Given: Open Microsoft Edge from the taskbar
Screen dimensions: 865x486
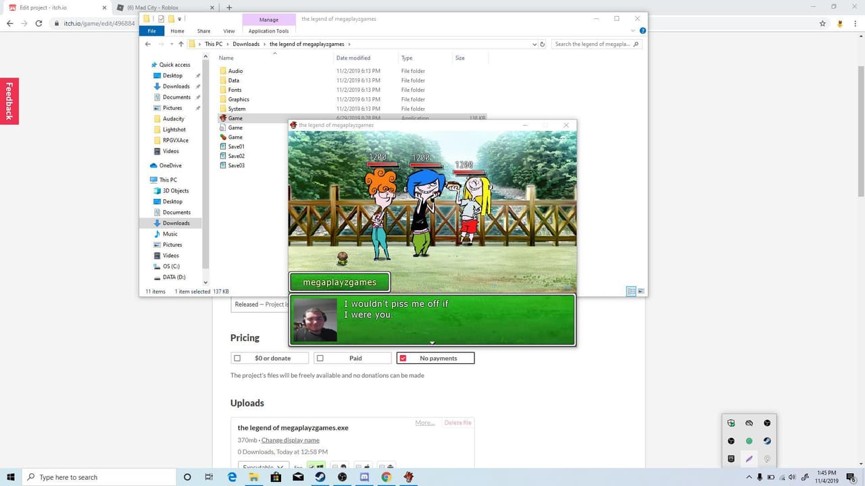Looking at the screenshot, I should (232, 477).
